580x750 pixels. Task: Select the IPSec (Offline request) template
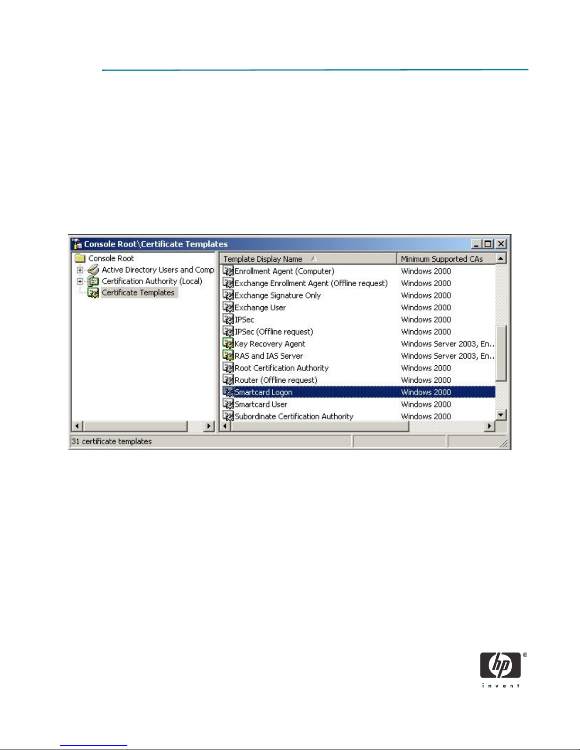click(x=274, y=332)
